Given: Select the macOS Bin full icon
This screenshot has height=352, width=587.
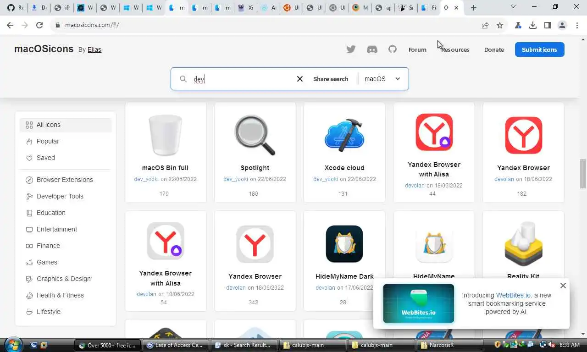Looking at the screenshot, I should (166, 135).
